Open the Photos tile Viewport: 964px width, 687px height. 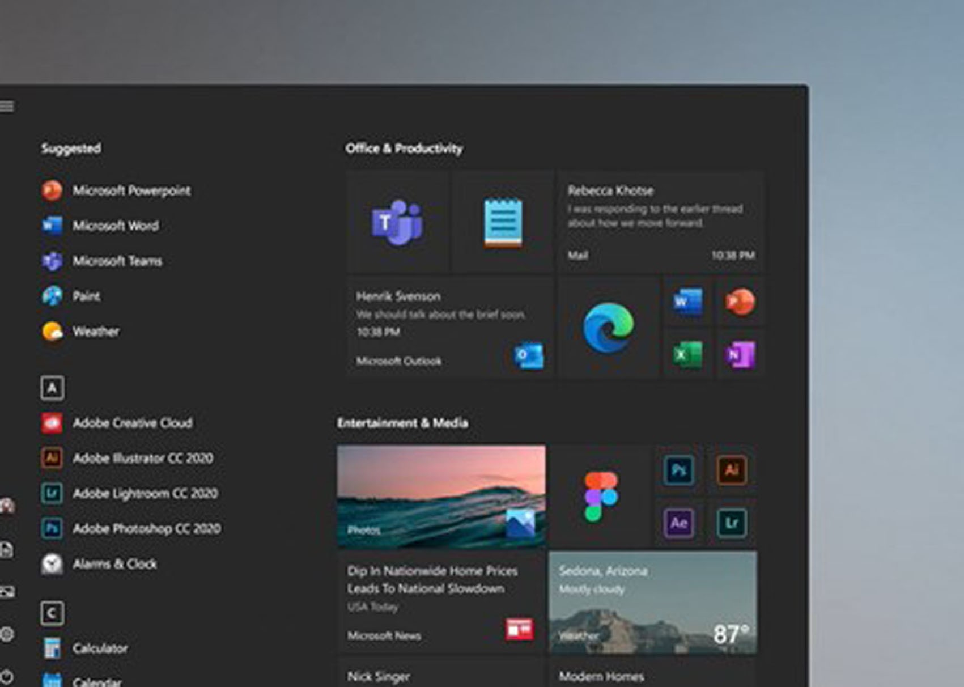(441, 497)
